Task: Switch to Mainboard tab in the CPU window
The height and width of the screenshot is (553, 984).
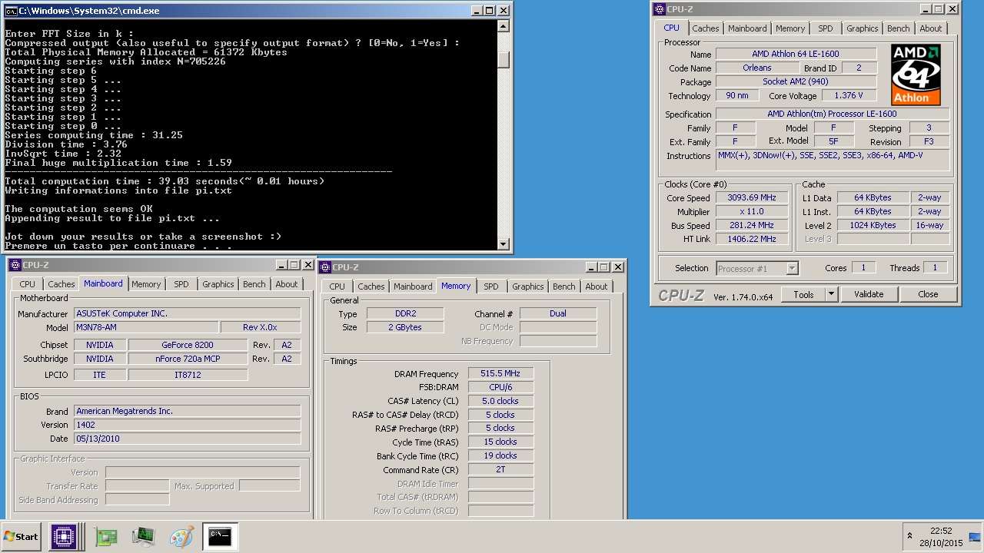Action: pos(747,28)
